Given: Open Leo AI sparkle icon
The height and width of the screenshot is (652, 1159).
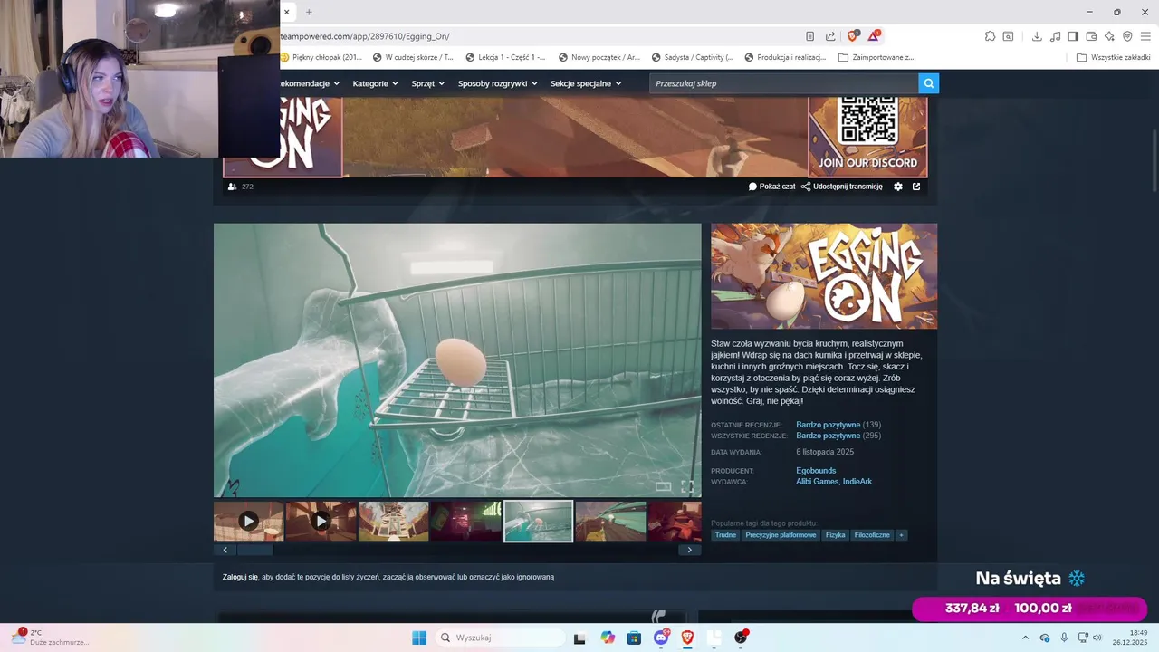Looking at the screenshot, I should tap(1109, 36).
